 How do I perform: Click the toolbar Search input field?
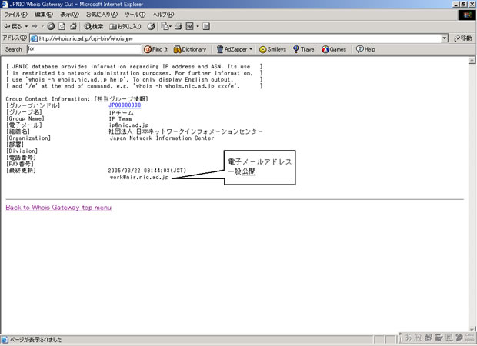[x=84, y=49]
